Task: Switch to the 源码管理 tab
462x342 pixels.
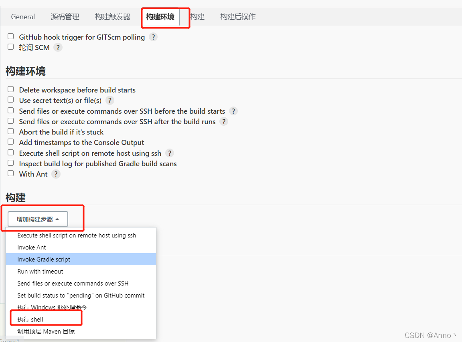Action: pos(65,17)
